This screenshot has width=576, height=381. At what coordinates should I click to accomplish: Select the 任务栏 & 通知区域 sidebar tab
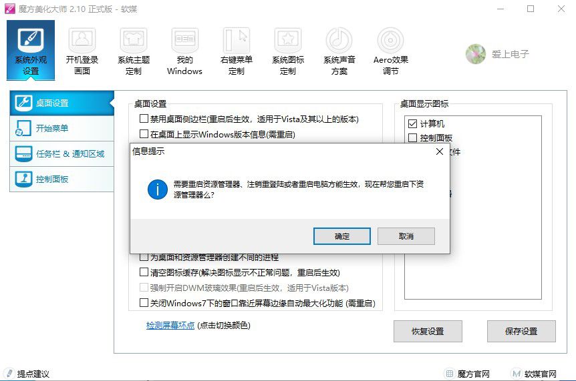61,153
